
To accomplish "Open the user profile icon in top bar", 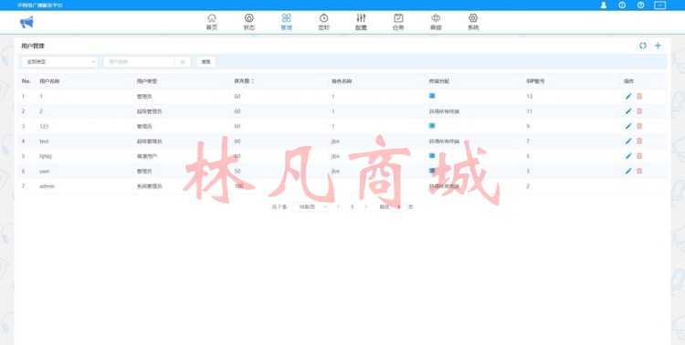I will click(604, 5).
